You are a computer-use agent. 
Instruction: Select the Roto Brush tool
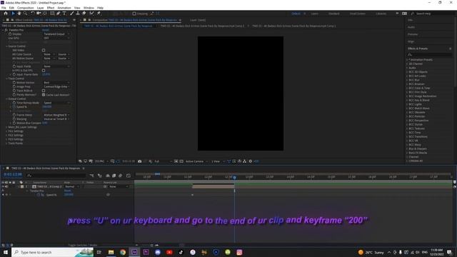[92, 14]
